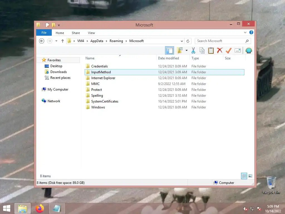Switch to Large icons view button
Screen dimensions: 285x214
pyautogui.click(x=250, y=176)
